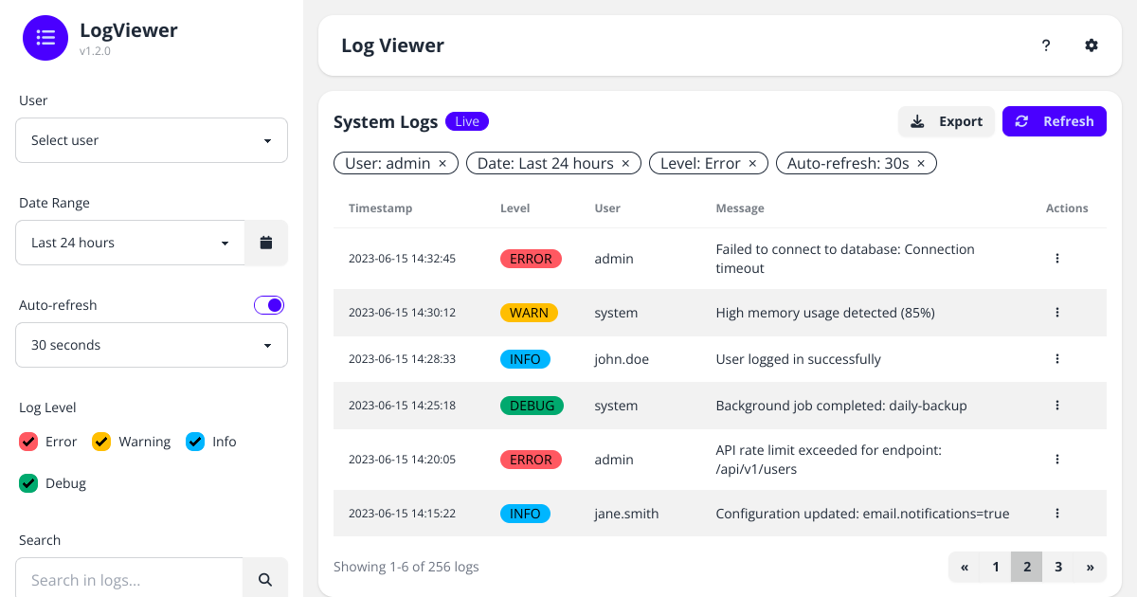
Task: Go to page 3 of the logs
Action: (1058, 566)
